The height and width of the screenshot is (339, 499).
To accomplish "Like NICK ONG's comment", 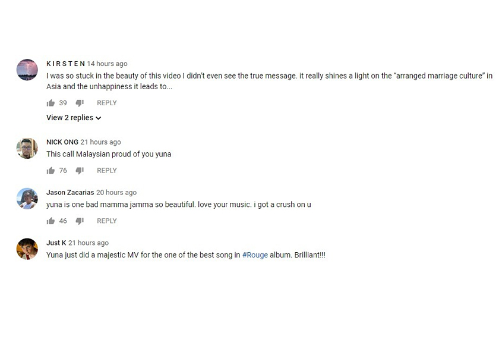I will click(x=50, y=171).
